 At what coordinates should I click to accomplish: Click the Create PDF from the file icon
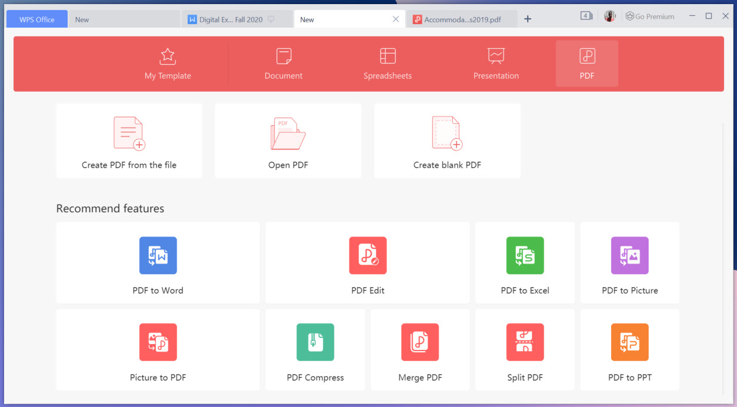129,134
